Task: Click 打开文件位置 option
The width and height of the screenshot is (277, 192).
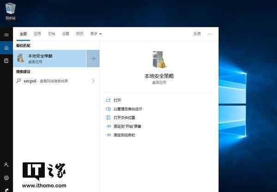Action: tap(124, 118)
